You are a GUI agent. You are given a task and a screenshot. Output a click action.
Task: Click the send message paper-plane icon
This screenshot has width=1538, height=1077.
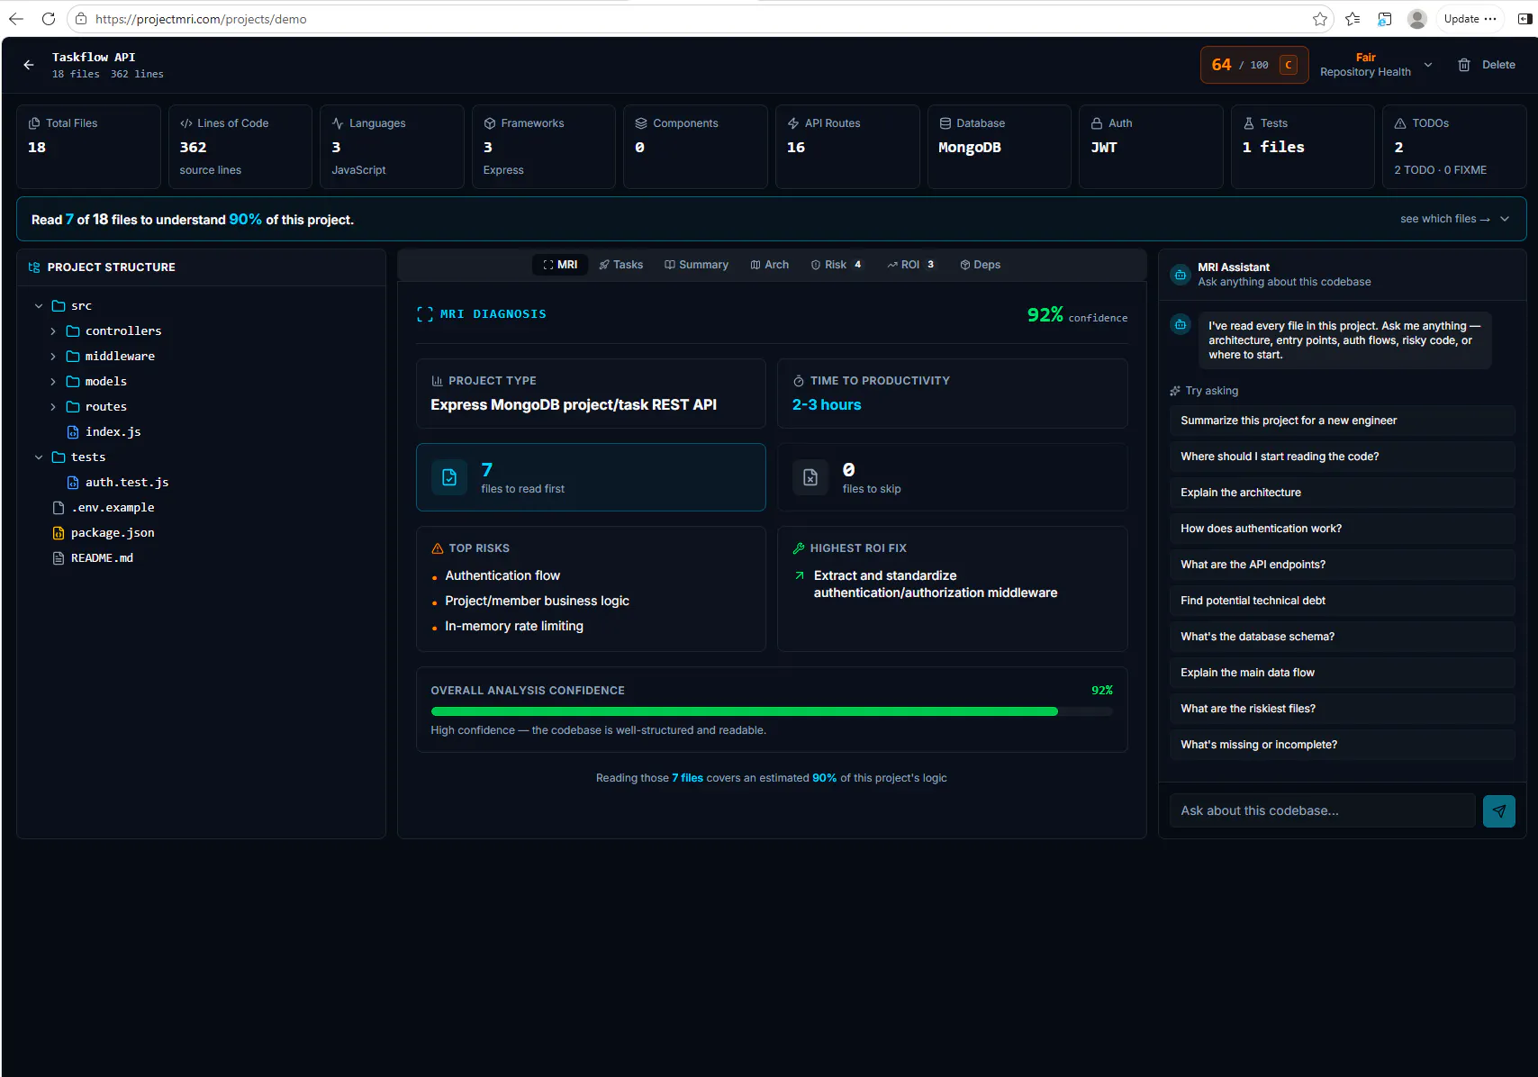(x=1498, y=810)
